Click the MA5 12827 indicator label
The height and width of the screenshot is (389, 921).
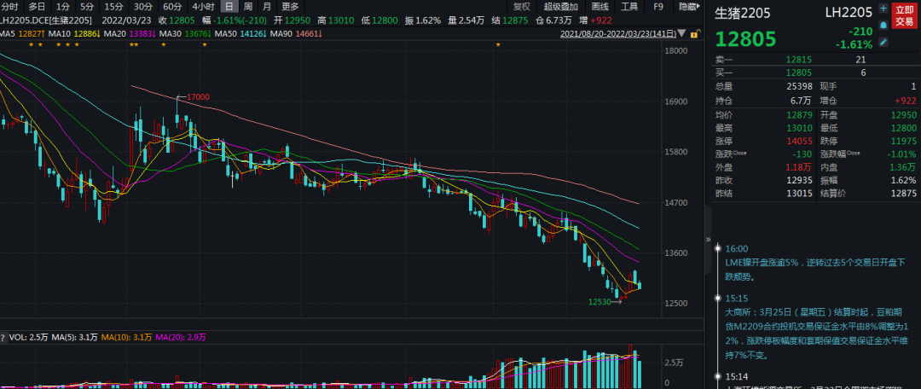pos(21,33)
